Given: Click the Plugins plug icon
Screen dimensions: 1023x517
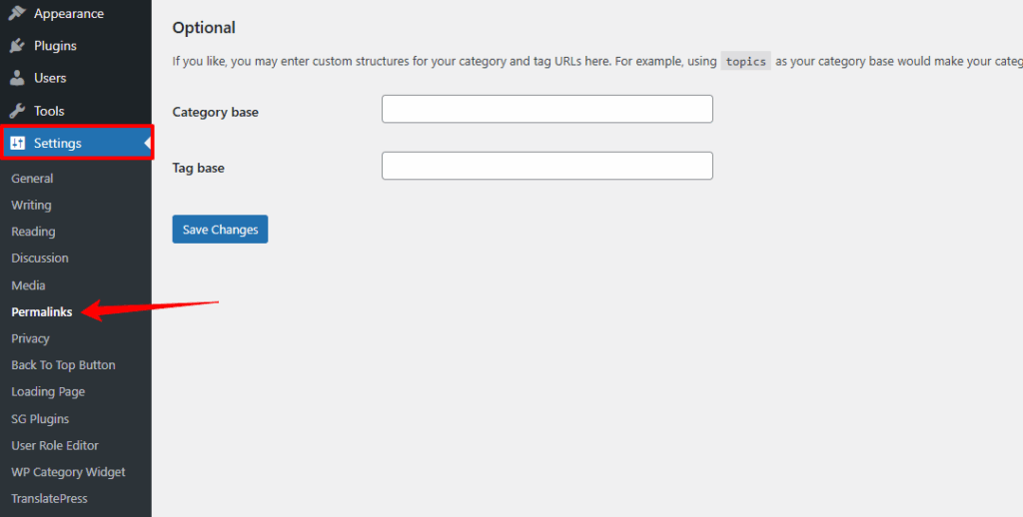Looking at the screenshot, I should pos(17,46).
